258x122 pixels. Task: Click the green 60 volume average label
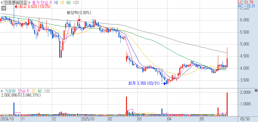[39, 91]
